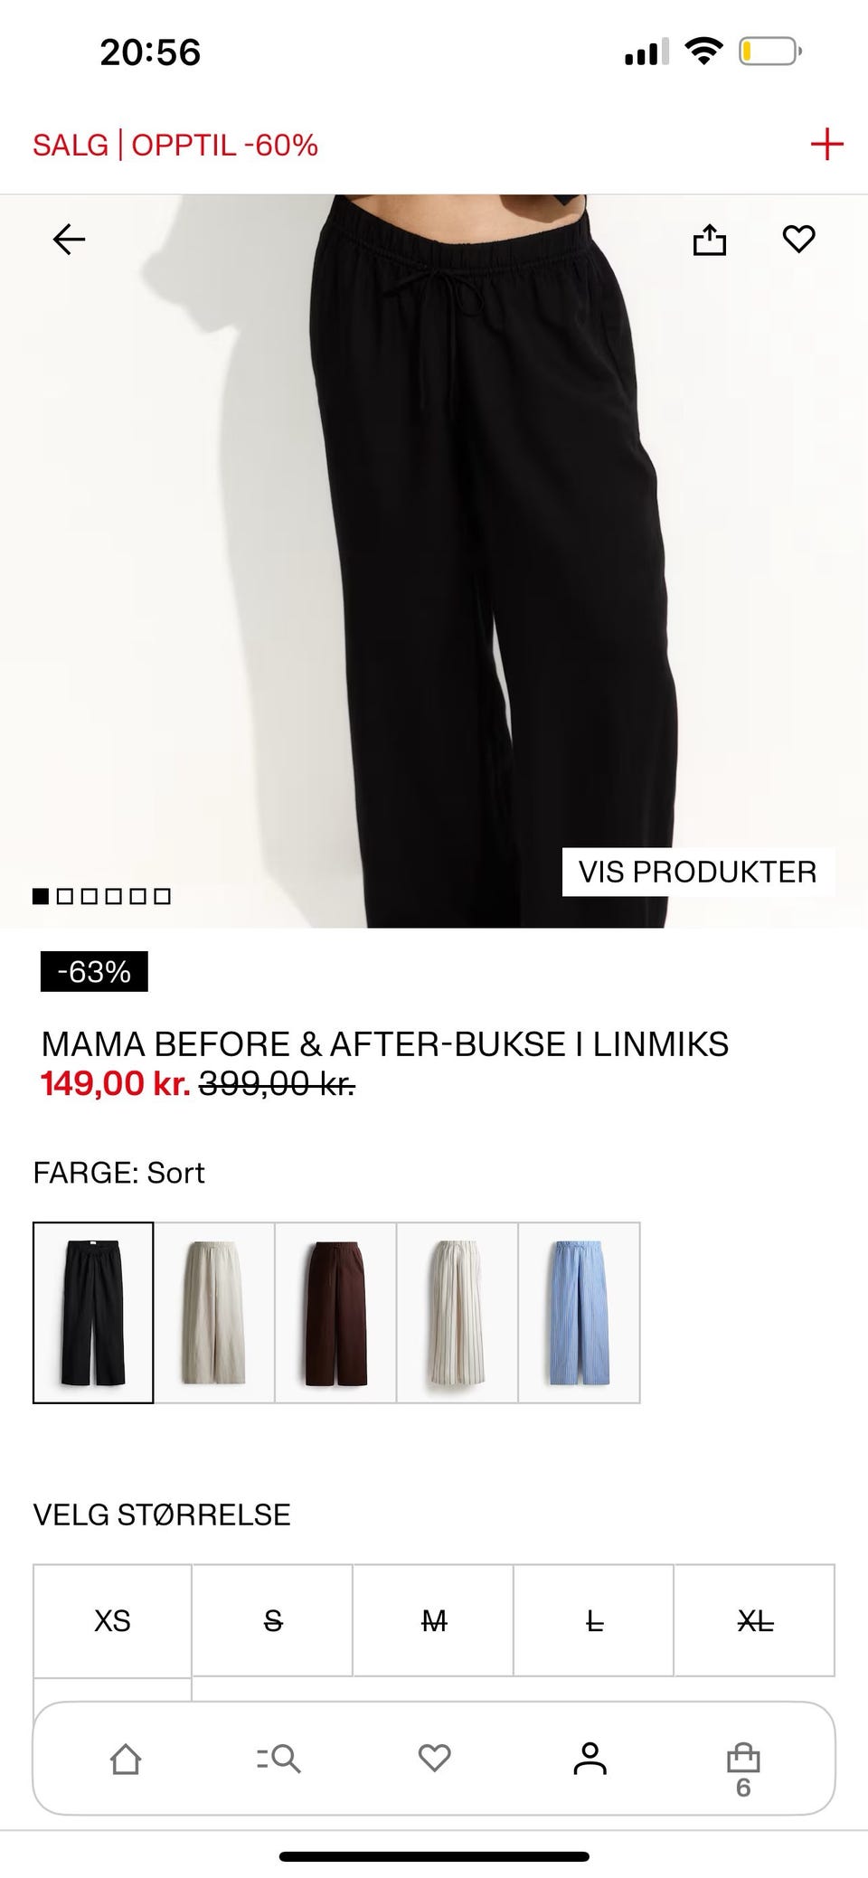Open favorites heart in bottom navigation
This screenshot has width=868, height=1878.
click(435, 1758)
